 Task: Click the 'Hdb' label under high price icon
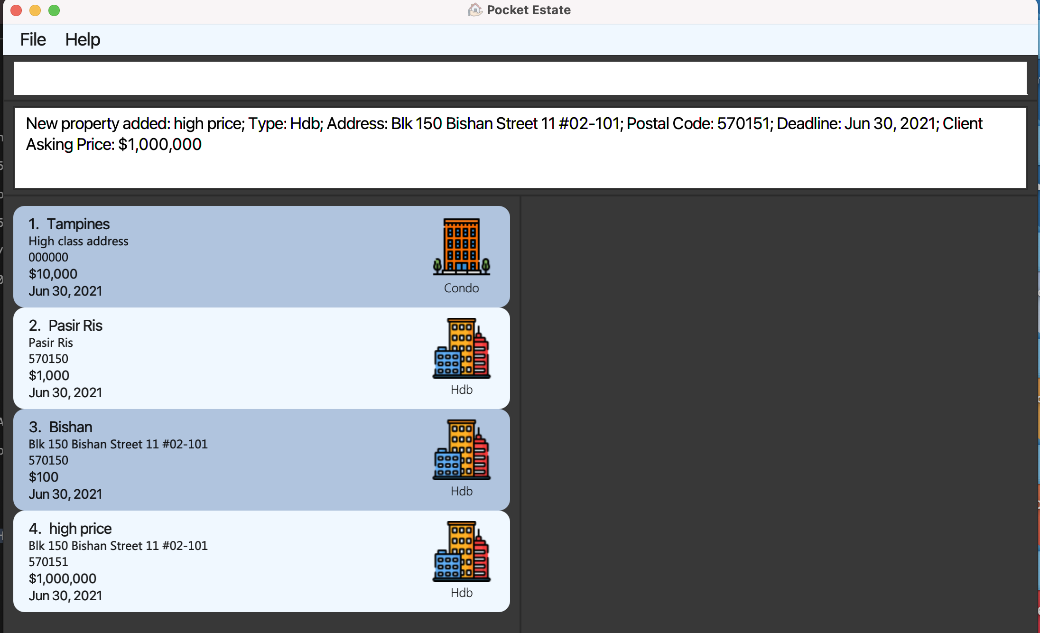click(462, 593)
